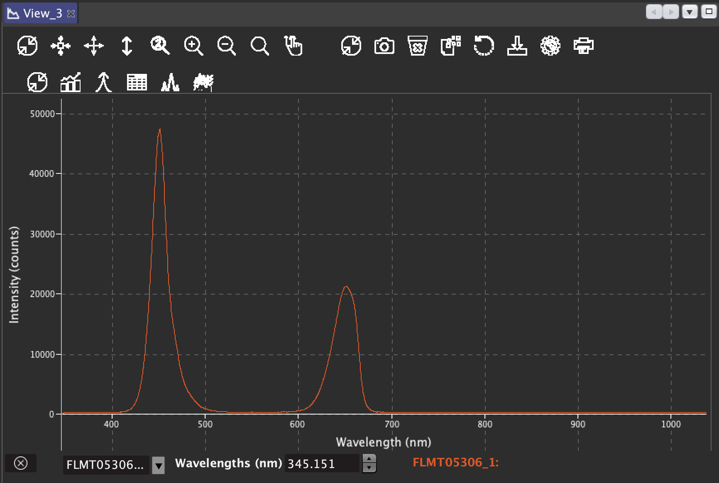
Task: Increase wavelength with the stepper up arrow
Action: coord(369,459)
